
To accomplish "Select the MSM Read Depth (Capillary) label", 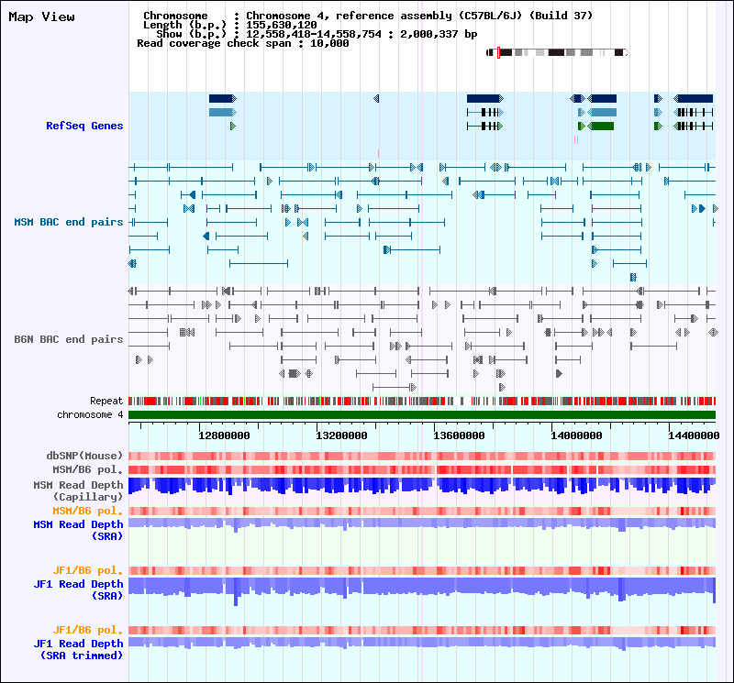I will coord(78,490).
